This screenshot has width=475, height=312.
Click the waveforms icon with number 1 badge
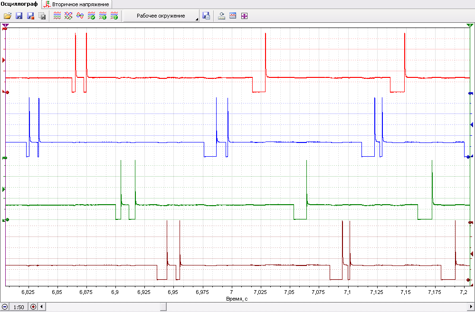(x=103, y=16)
